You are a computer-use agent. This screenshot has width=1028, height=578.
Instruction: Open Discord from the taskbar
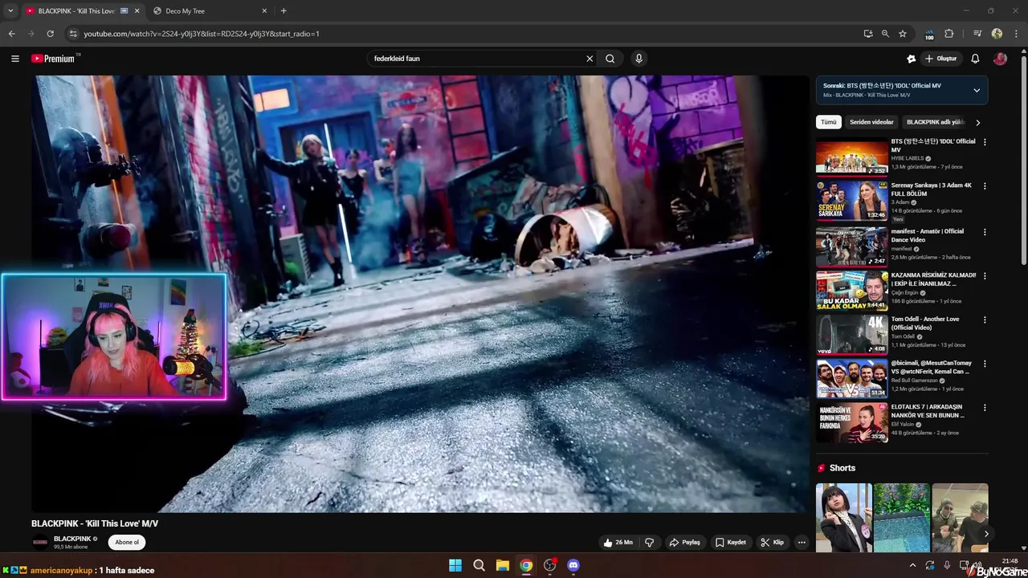573,565
